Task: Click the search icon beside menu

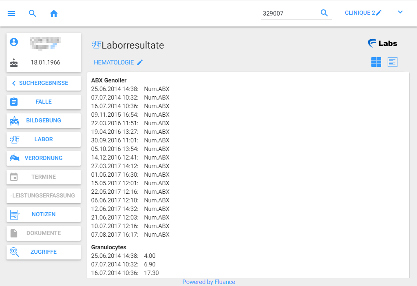Action: 33,13
